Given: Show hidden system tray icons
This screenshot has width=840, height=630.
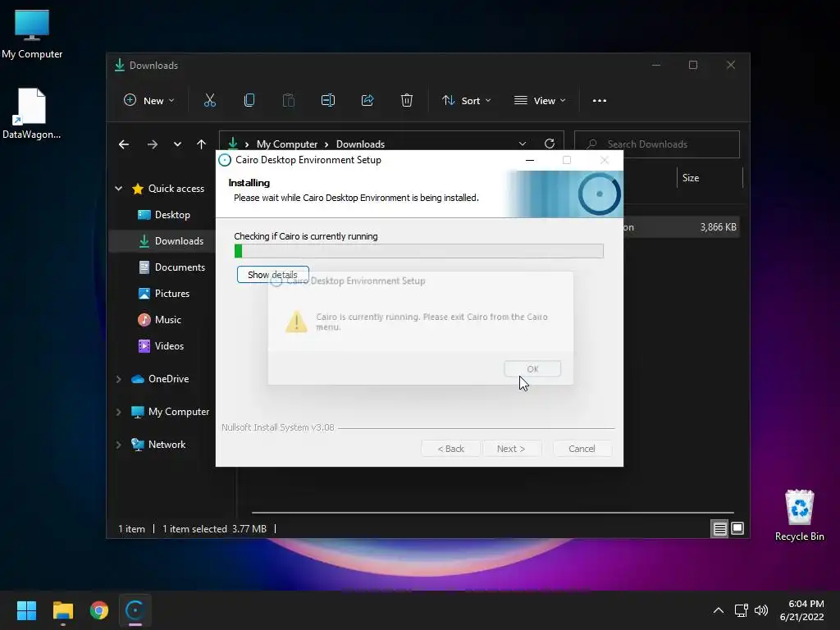Looking at the screenshot, I should pos(719,610).
